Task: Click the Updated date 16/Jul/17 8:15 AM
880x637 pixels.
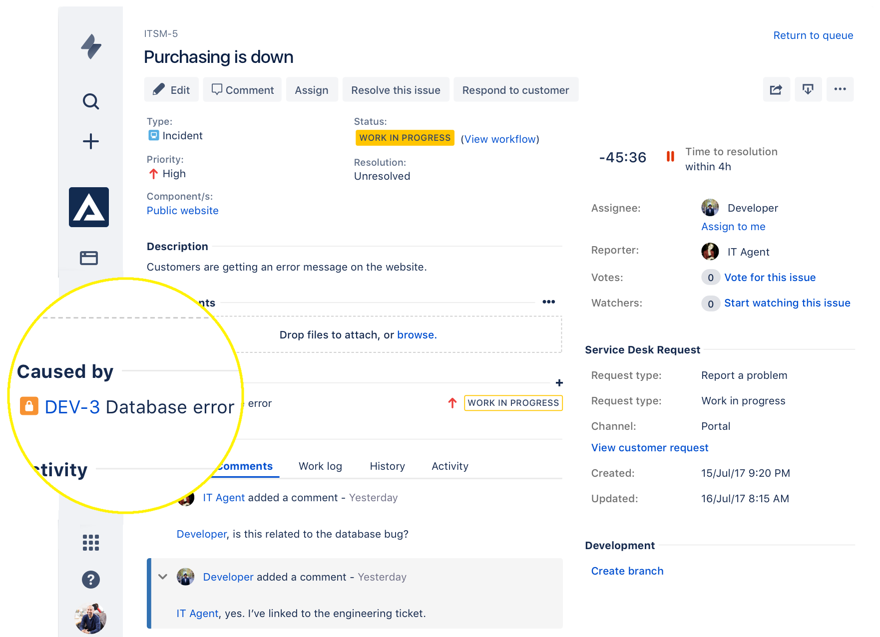Action: coord(745,499)
